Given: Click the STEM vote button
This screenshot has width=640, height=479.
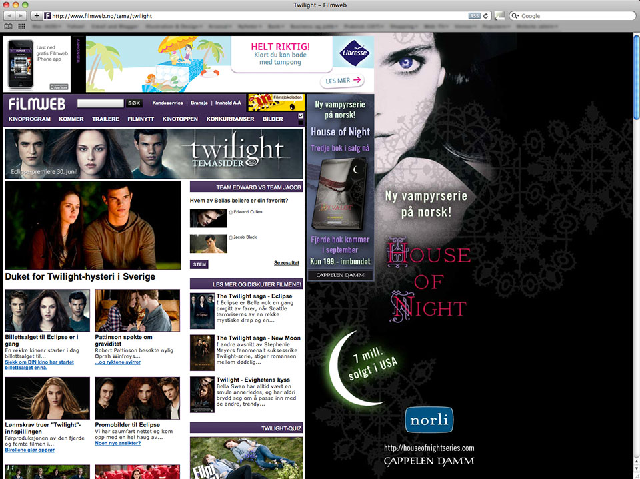Looking at the screenshot, I should [x=199, y=264].
